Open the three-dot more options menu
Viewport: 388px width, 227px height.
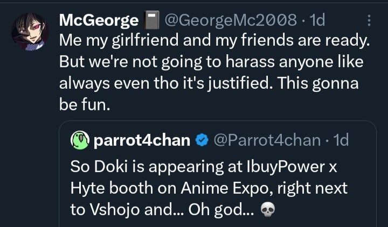(x=369, y=20)
